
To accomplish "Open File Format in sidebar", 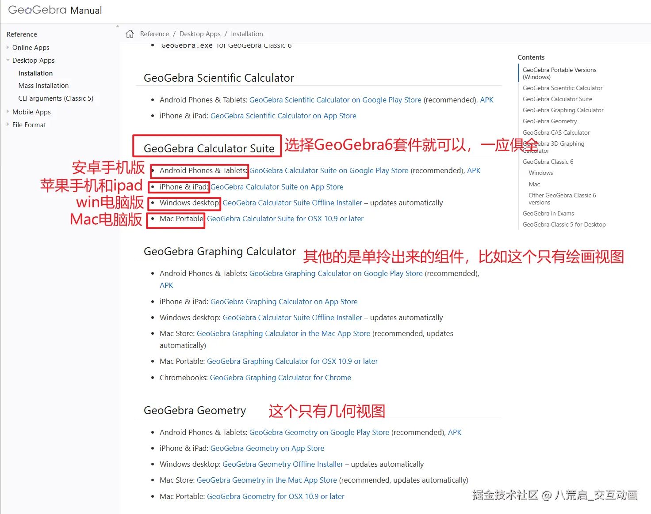I will coord(29,125).
